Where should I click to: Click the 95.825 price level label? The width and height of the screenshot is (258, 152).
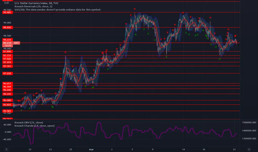click(7, 105)
